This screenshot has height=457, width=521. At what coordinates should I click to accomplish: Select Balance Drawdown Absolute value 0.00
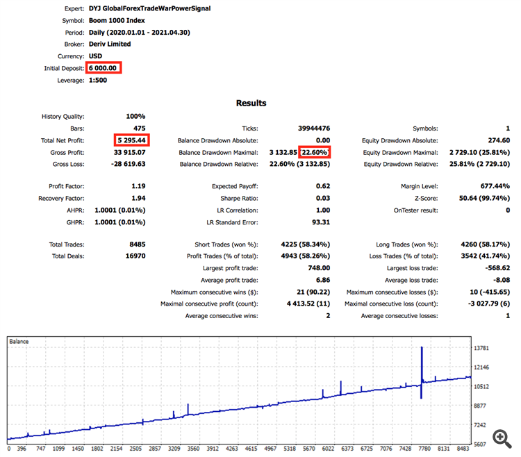coord(323,140)
